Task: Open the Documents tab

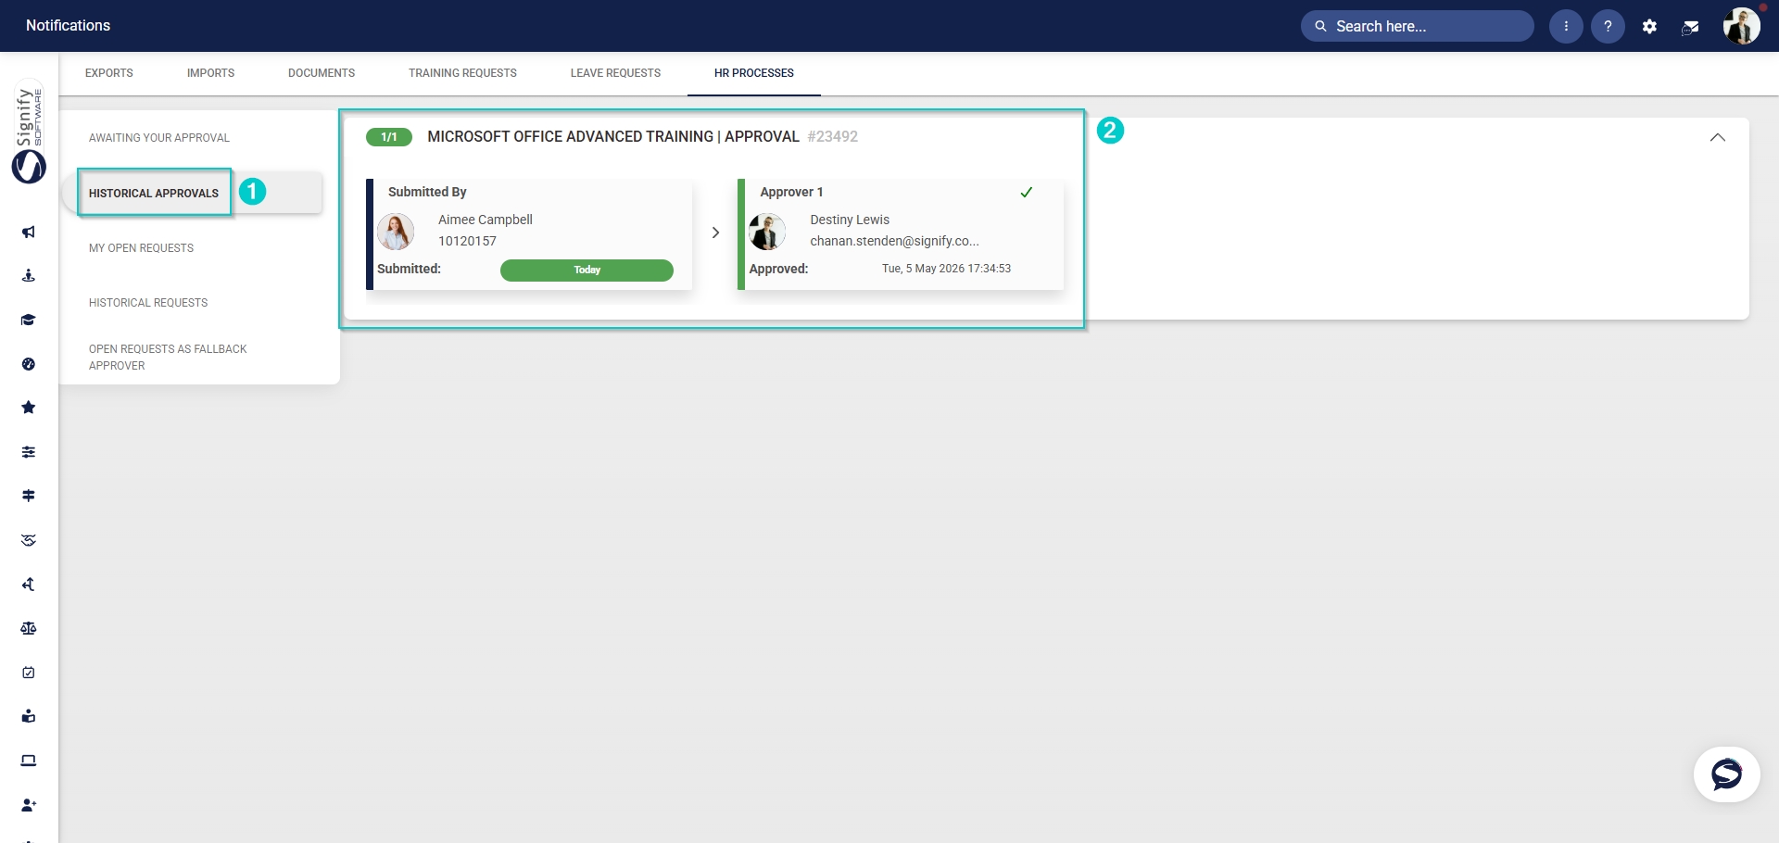Action: point(322,73)
